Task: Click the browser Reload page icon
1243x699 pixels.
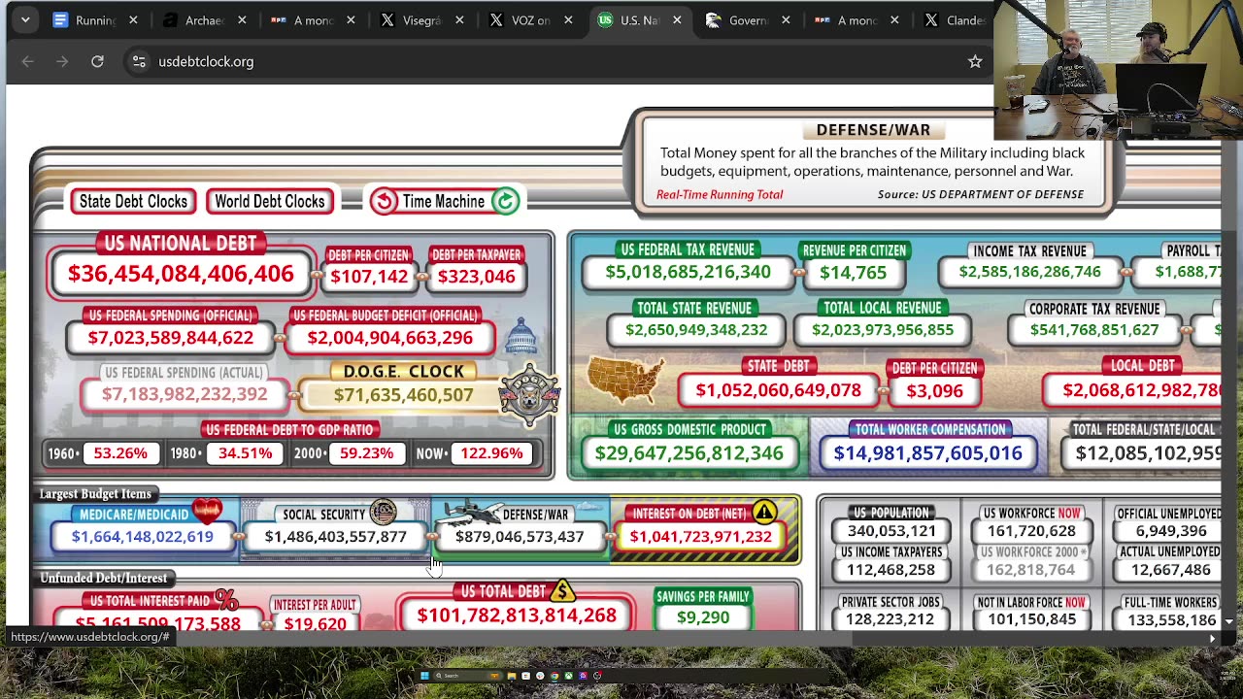Action: click(97, 61)
